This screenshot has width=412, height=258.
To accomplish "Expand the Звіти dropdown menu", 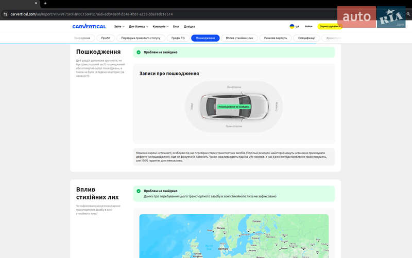I will click(x=119, y=27).
